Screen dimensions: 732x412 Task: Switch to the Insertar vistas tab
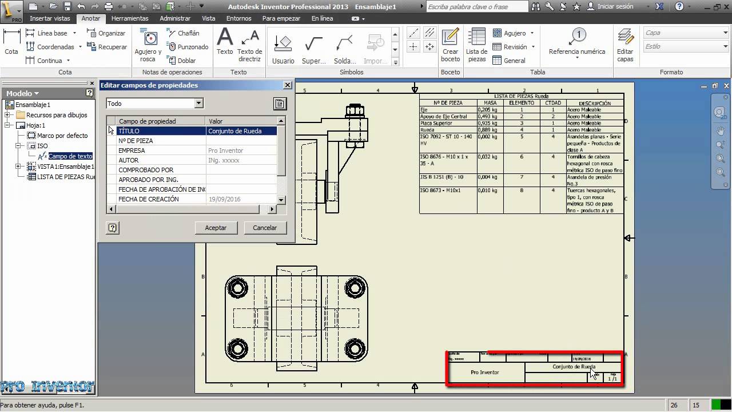[50, 18]
